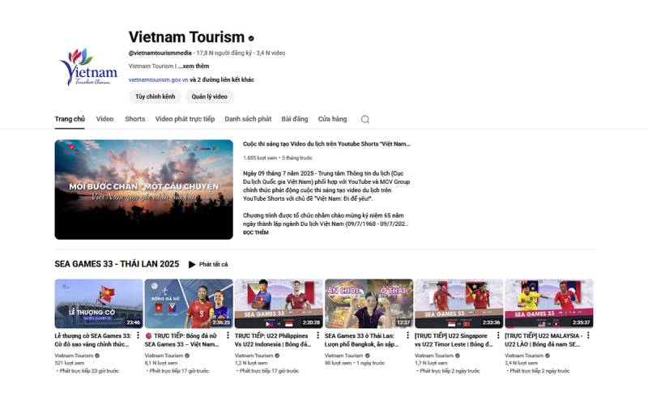This screenshot has width=648, height=405.
Task: Click title 'Lễ thượng cờ SEA Games 33'
Action: (93, 340)
